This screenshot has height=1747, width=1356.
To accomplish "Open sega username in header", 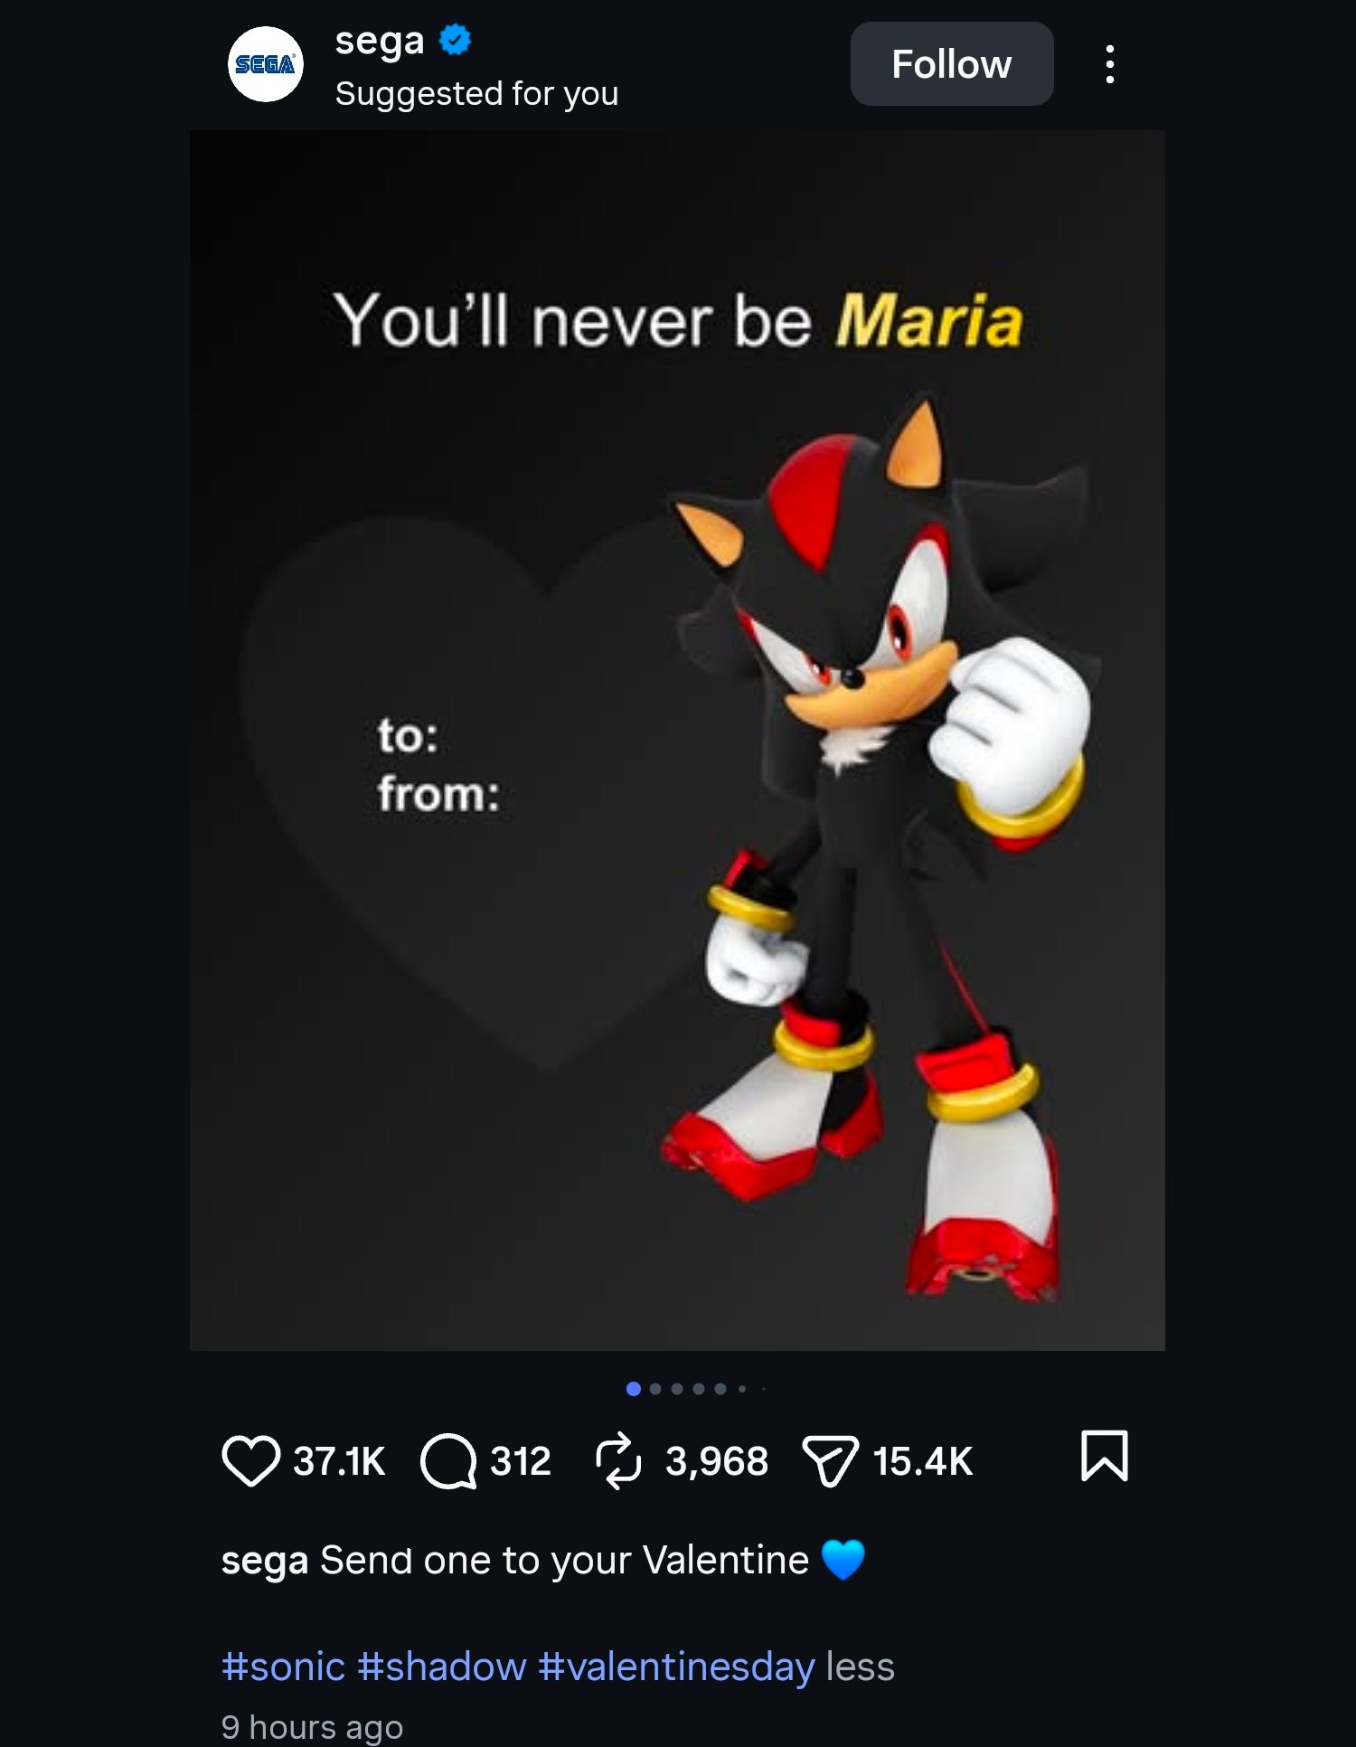I will point(379,41).
